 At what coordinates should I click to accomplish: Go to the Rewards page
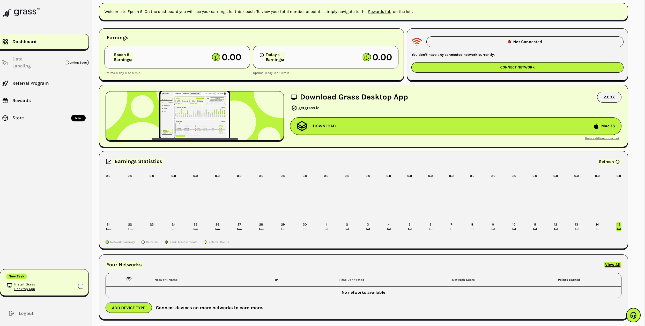(21, 100)
